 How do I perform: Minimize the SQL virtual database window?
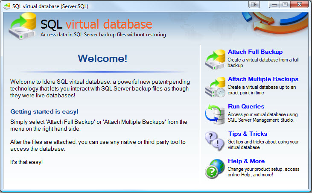(x=274, y=4)
